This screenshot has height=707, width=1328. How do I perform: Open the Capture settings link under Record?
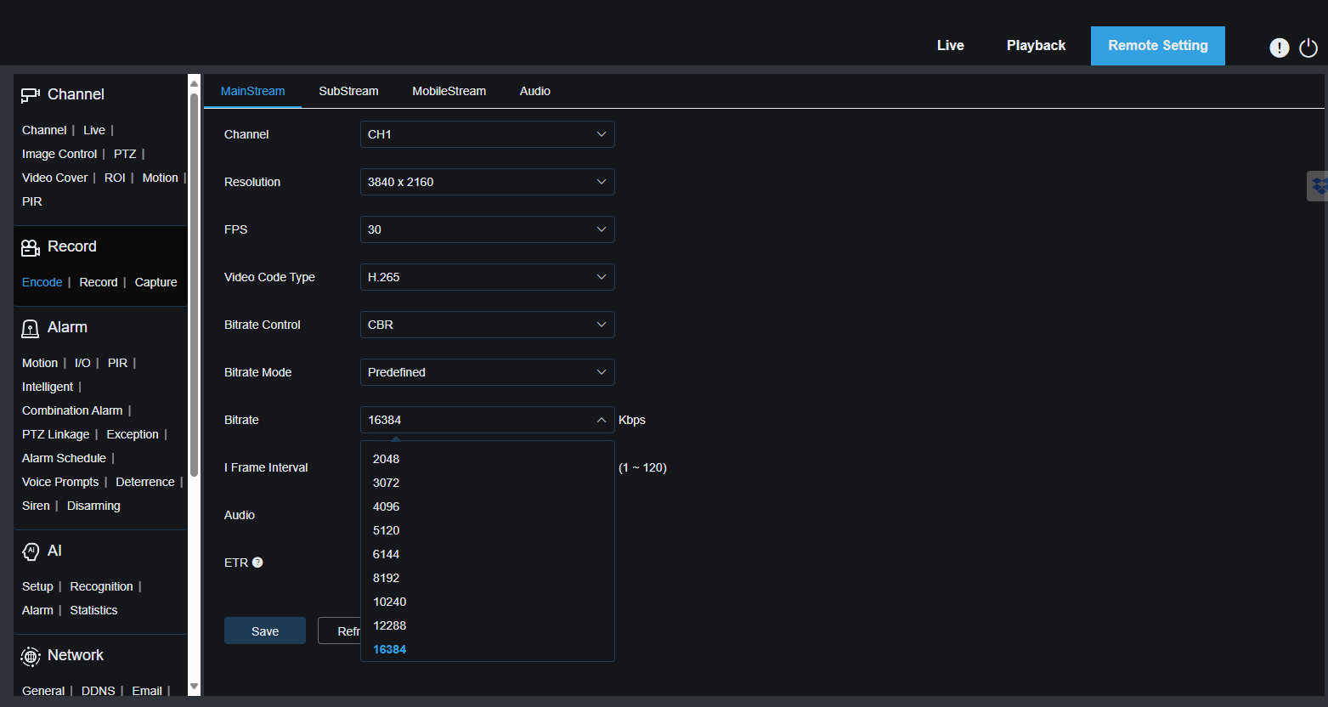[155, 281]
